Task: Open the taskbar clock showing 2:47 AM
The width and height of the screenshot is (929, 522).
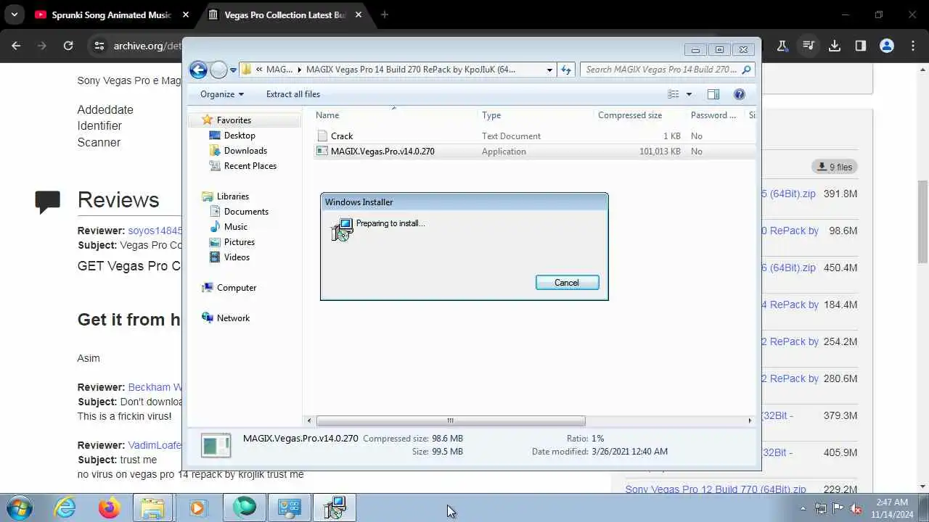Action: tap(891, 507)
